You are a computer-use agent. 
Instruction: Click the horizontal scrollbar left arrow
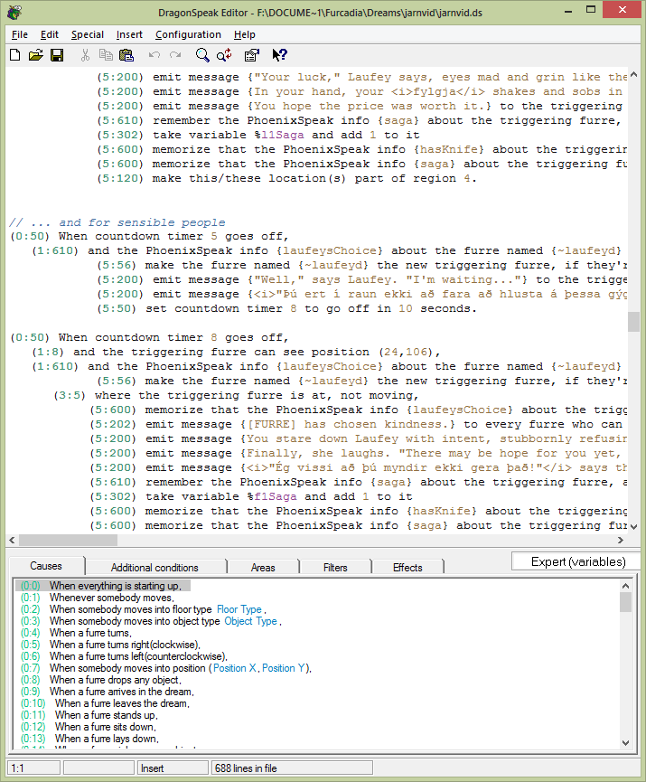click(12, 540)
